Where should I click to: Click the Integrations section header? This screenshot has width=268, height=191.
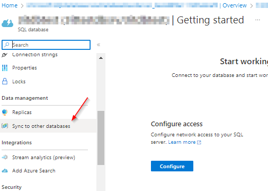(x=17, y=143)
